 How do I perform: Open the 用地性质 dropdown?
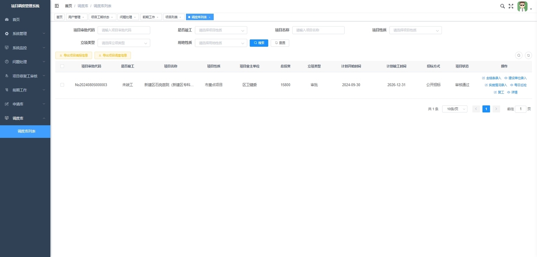(x=221, y=43)
